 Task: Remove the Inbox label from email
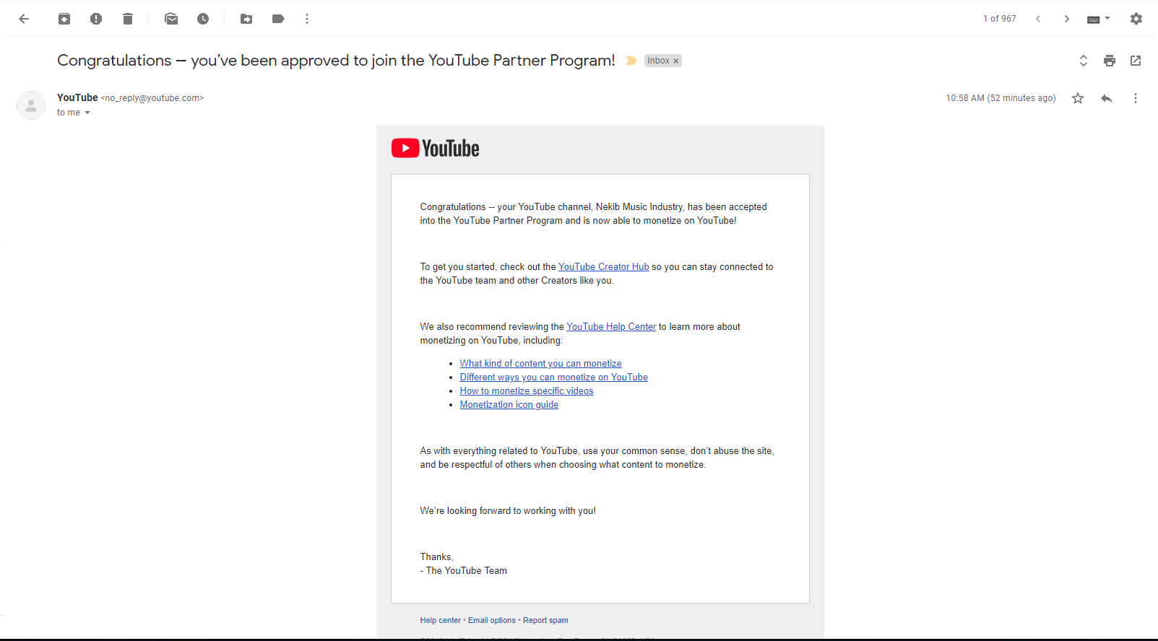coord(676,61)
